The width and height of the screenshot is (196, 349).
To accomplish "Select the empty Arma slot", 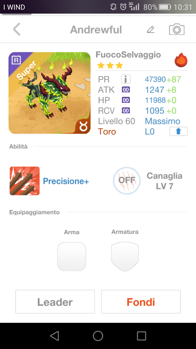I will 71,257.
